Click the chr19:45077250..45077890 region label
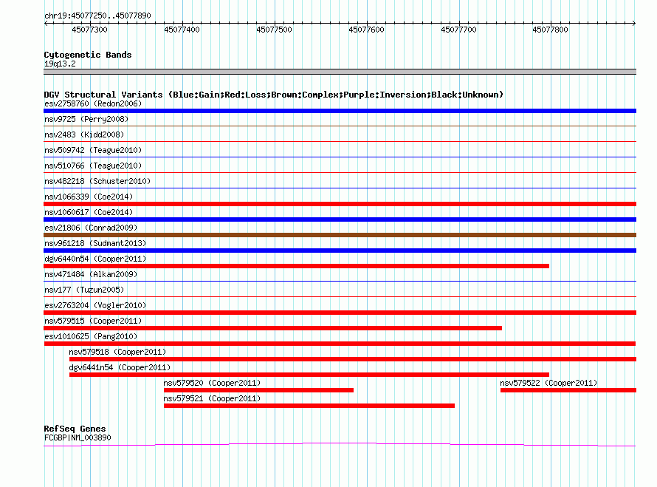This screenshot has width=657, height=487. pyautogui.click(x=97, y=16)
